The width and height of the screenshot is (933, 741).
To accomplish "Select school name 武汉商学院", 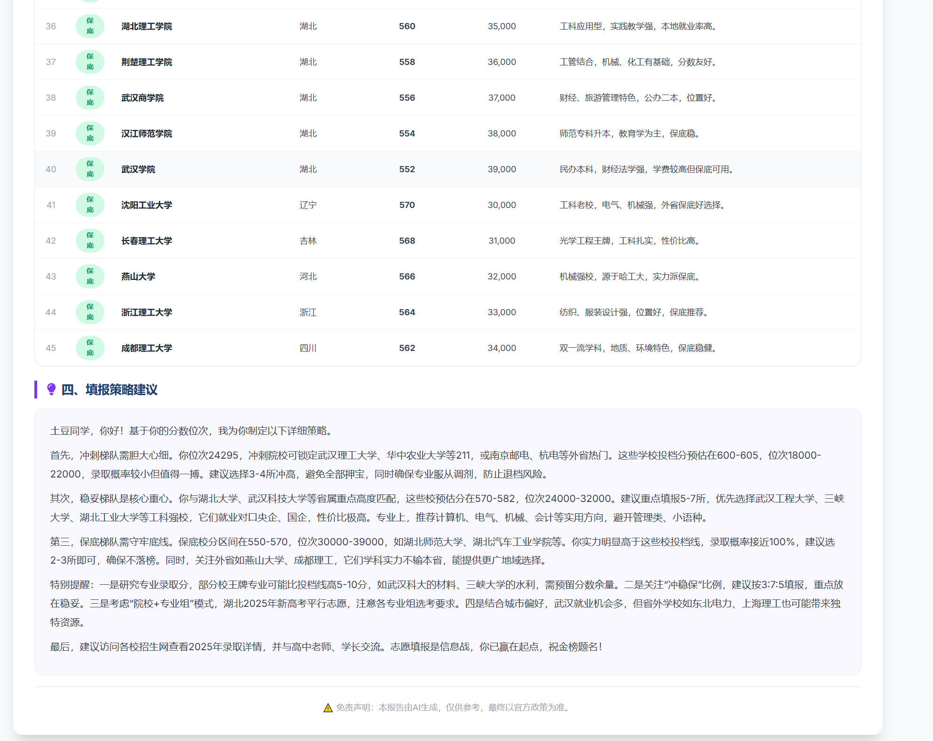I will click(x=143, y=98).
